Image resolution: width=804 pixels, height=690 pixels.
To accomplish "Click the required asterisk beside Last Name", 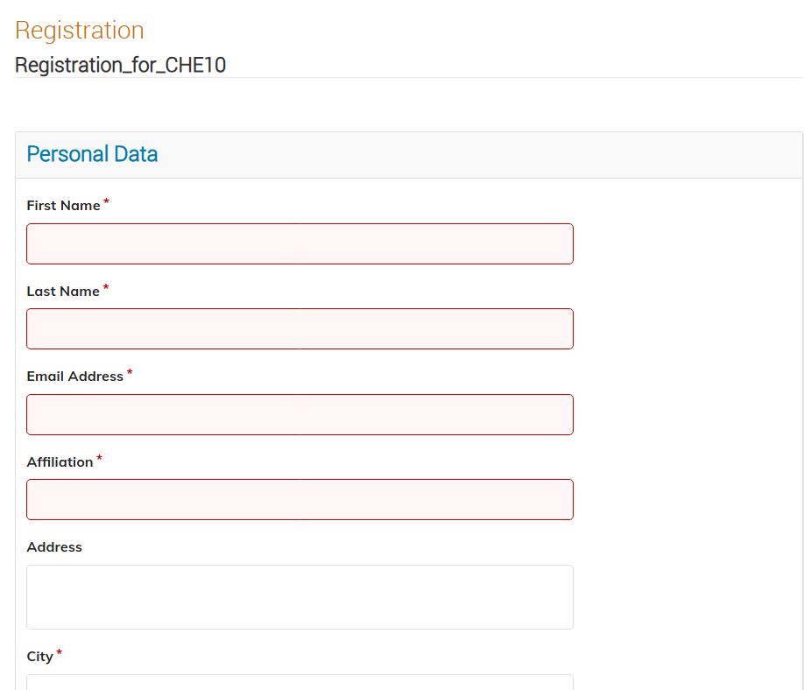I will pos(106,287).
